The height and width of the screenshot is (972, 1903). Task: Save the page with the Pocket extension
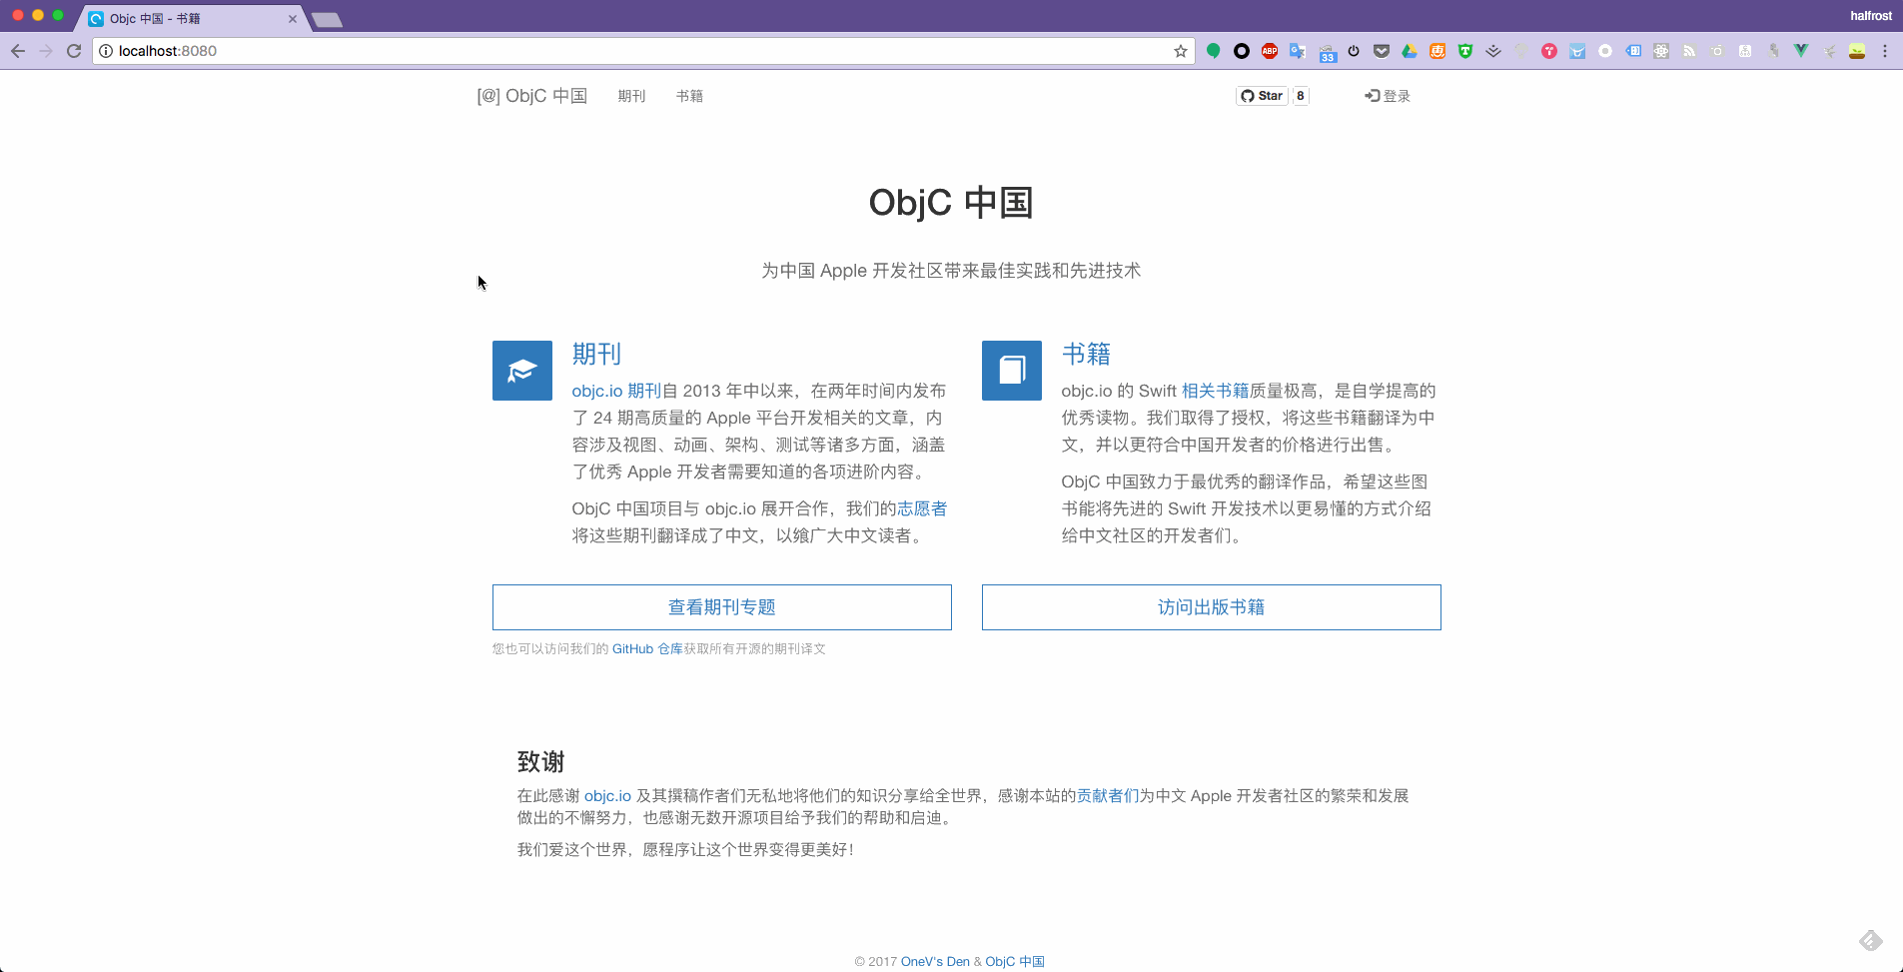pos(1382,51)
